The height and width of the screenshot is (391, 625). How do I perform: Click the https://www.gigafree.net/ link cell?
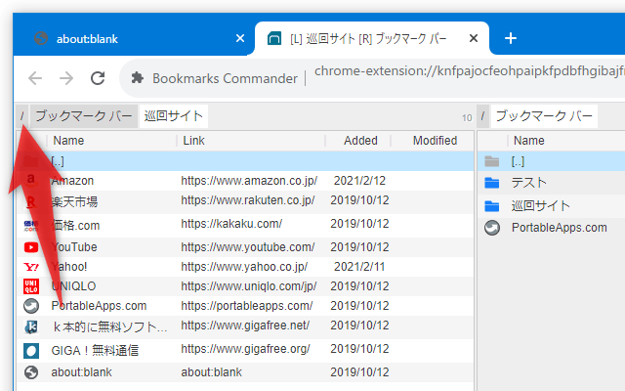point(245,326)
